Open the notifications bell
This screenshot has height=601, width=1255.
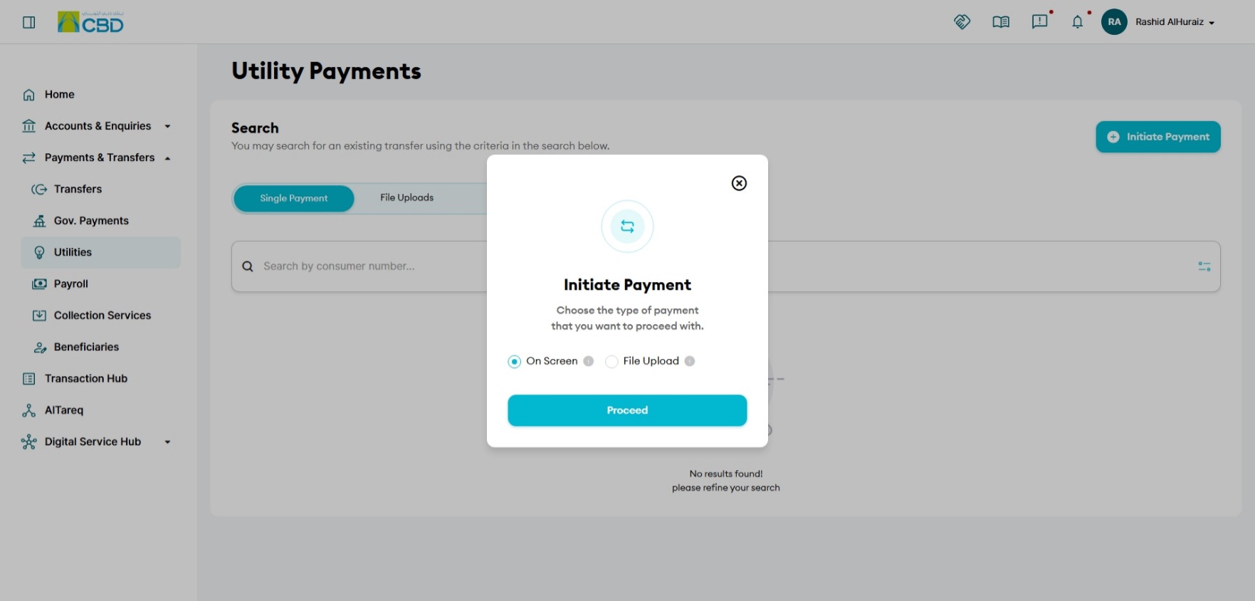click(1077, 22)
